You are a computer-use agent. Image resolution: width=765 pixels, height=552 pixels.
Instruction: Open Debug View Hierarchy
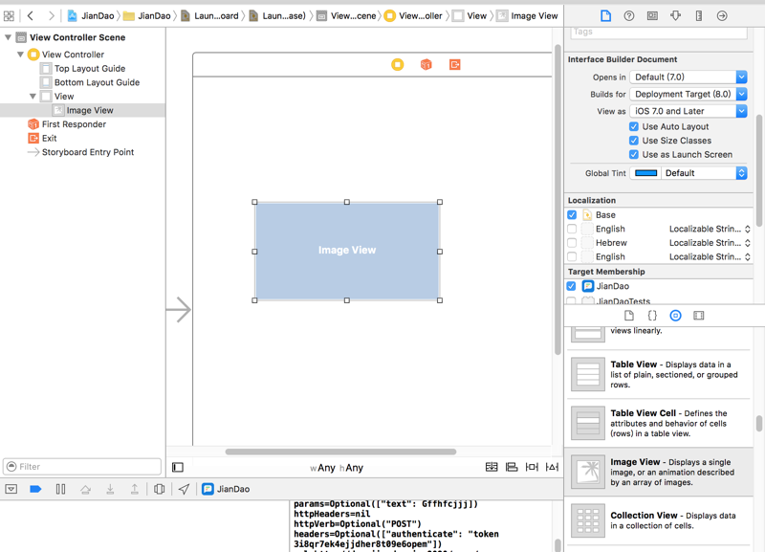point(159,489)
